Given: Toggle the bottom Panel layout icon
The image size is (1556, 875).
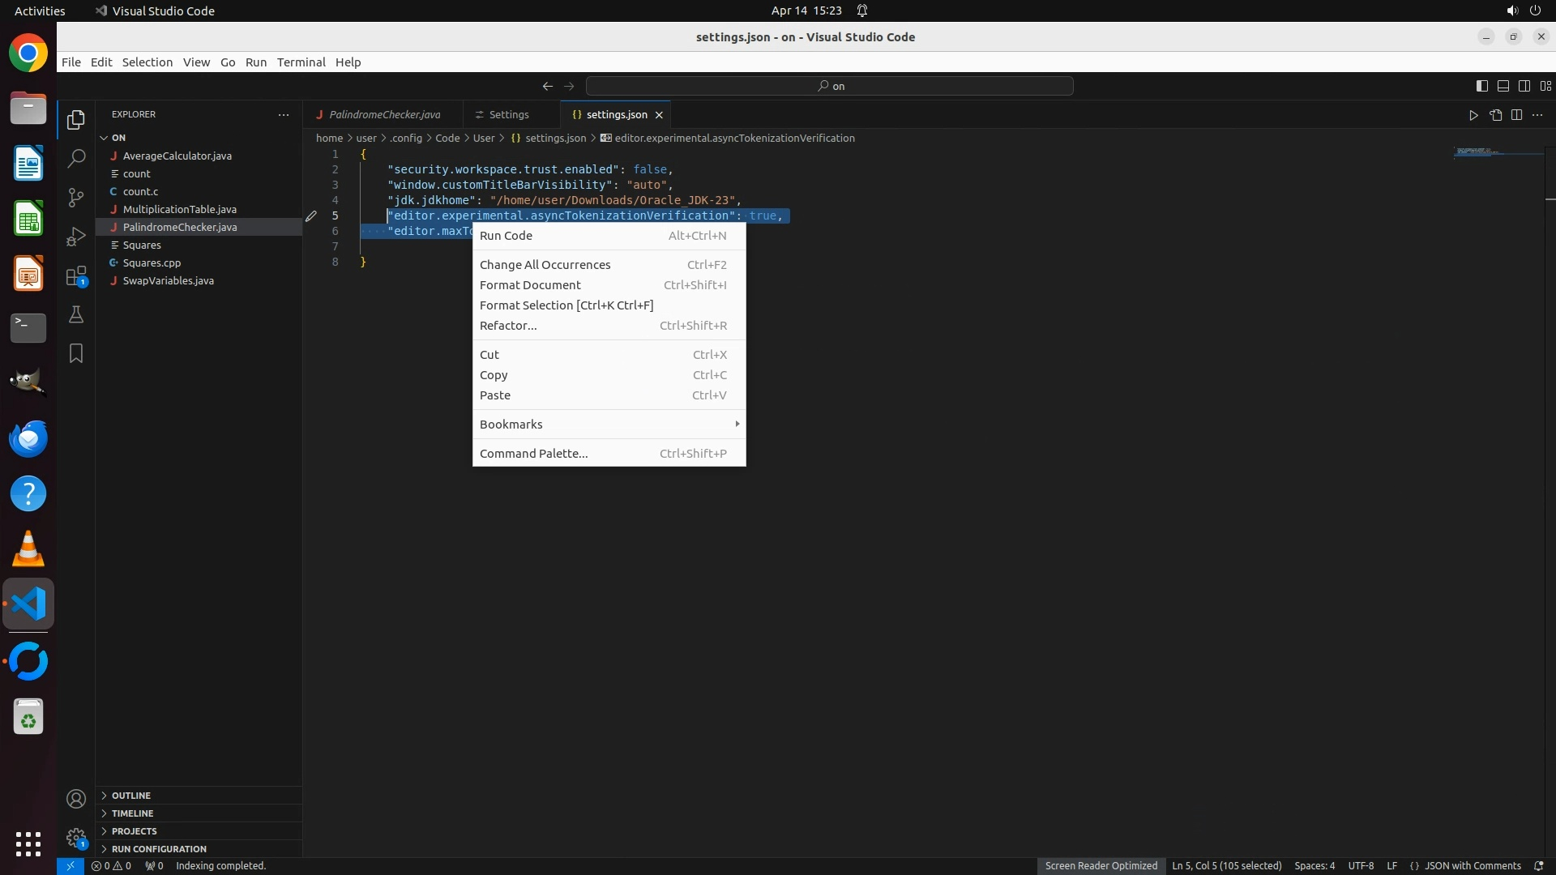Looking at the screenshot, I should [1503, 86].
